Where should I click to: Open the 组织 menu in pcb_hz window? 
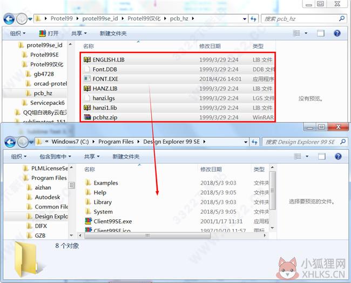17,33
